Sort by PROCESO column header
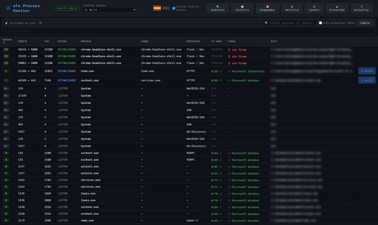Image resolution: width=378 pixels, height=225 pixels. click(x=86, y=41)
